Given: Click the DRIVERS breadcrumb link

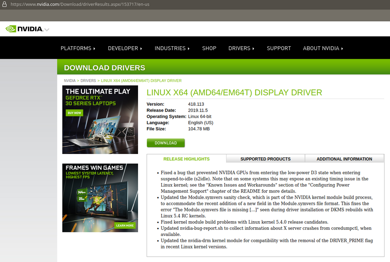Looking at the screenshot, I should [88, 81].
